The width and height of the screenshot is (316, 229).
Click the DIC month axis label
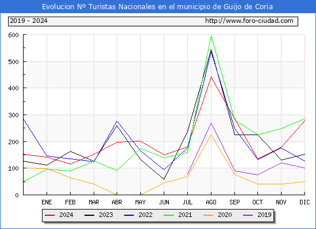(x=305, y=202)
